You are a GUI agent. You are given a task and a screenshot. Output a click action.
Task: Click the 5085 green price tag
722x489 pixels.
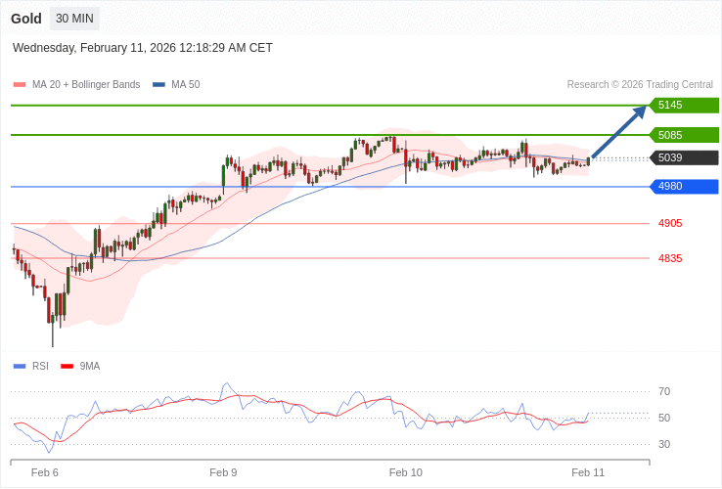pos(684,135)
